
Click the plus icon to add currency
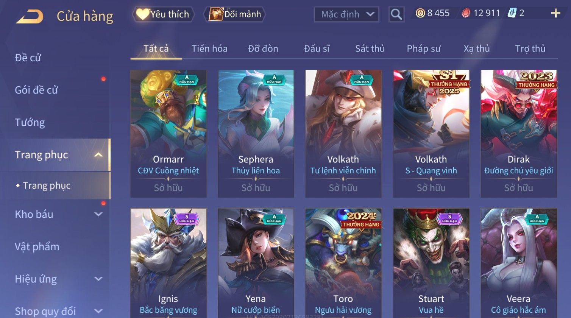click(x=555, y=14)
